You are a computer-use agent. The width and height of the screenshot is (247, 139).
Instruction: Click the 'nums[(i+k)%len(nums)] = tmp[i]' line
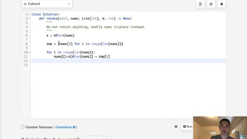(x=82, y=57)
